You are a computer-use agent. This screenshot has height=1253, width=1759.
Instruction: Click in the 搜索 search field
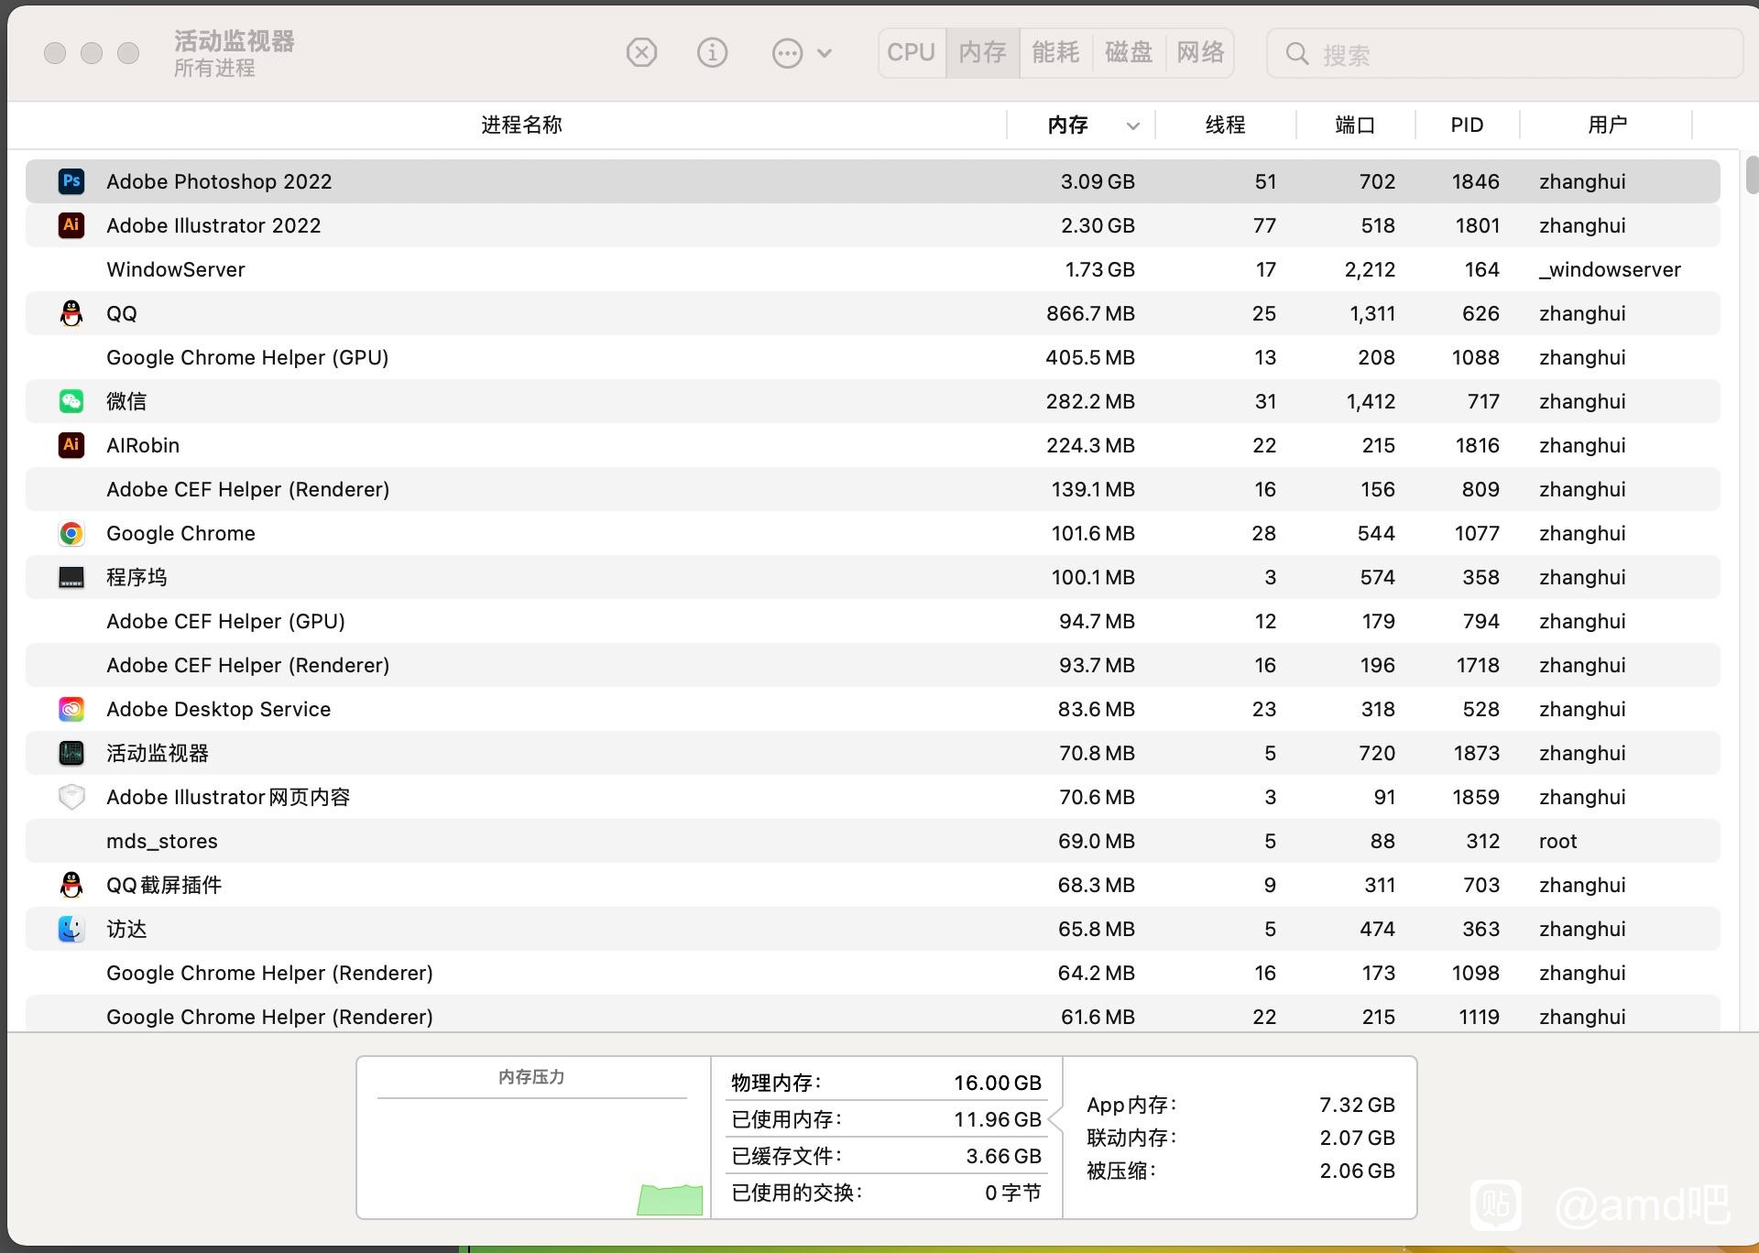pyautogui.click(x=1504, y=54)
